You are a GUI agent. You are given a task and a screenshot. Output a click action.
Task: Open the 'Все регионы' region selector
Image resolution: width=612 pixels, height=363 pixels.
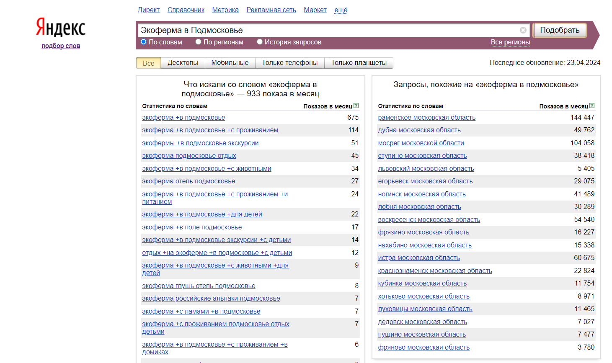(x=510, y=42)
